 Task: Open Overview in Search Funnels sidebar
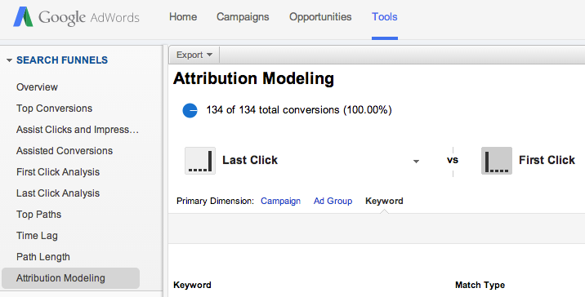(x=37, y=86)
